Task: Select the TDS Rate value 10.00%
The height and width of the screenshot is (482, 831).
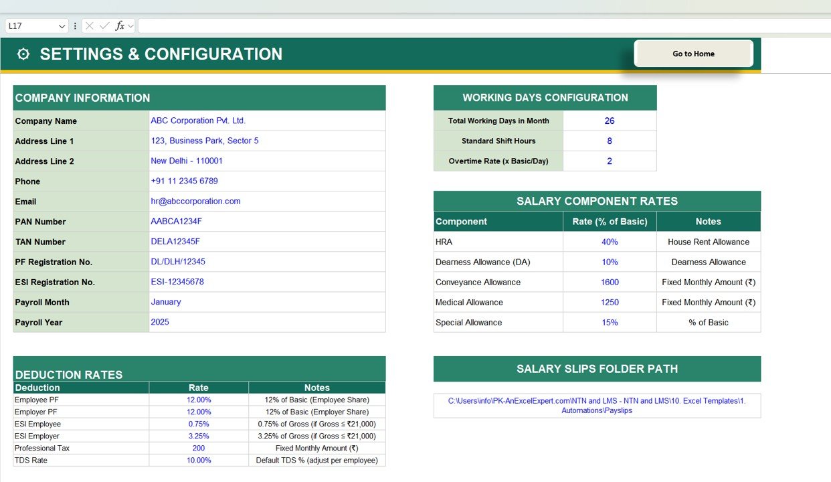Action: [198, 460]
